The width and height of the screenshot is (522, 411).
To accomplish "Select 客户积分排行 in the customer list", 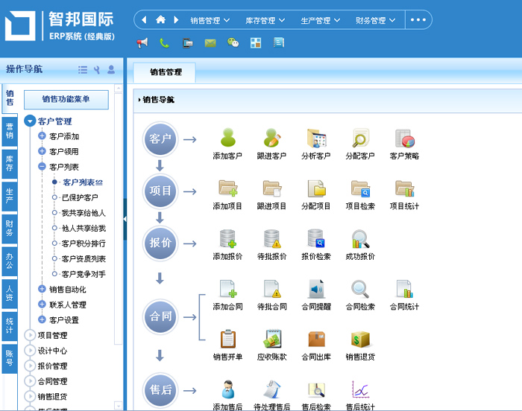I will [83, 243].
